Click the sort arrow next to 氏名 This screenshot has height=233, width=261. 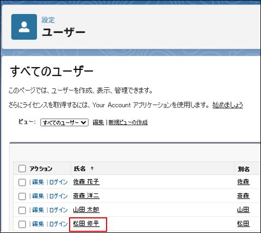[x=92, y=169]
